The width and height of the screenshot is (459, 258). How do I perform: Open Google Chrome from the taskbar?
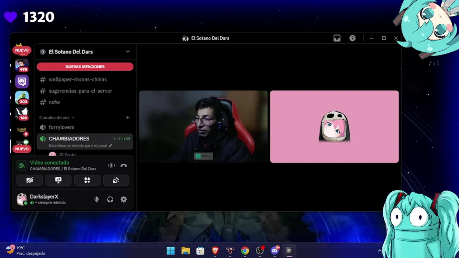click(245, 251)
